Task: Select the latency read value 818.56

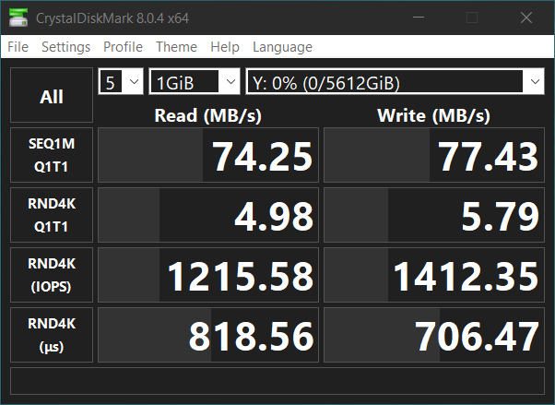Action: [208, 335]
